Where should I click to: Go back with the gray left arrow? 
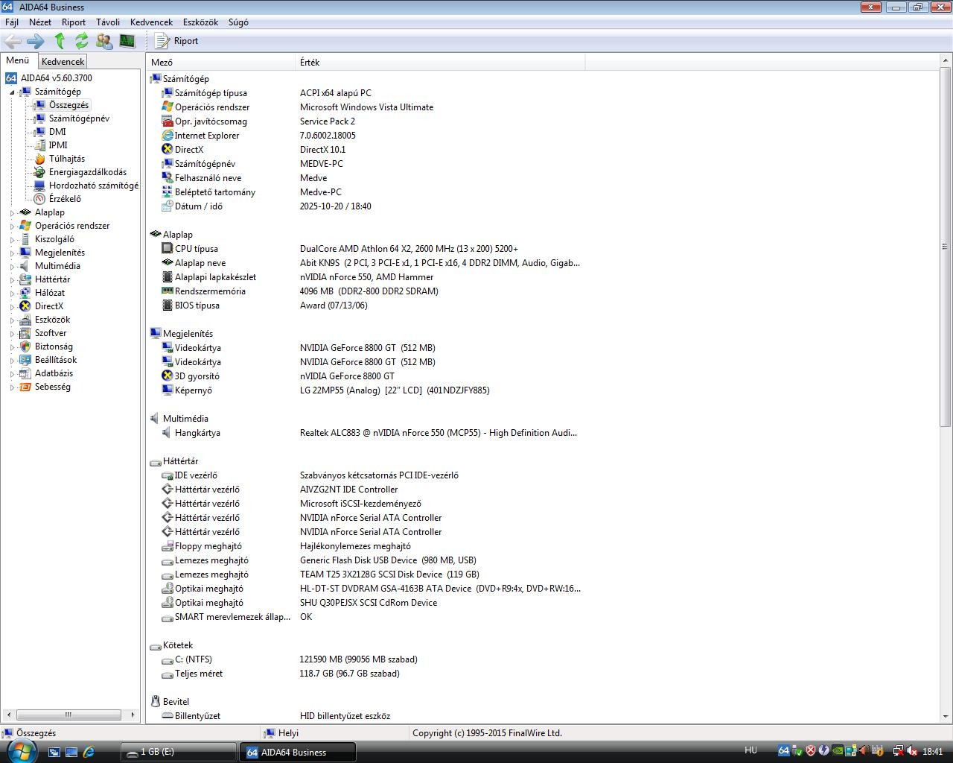13,41
